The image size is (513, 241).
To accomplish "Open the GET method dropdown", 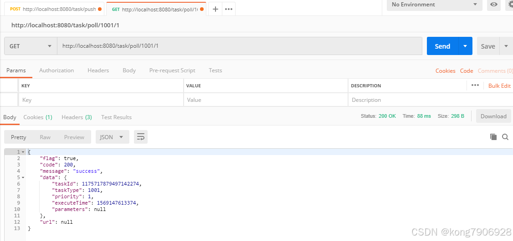I will 30,46.
